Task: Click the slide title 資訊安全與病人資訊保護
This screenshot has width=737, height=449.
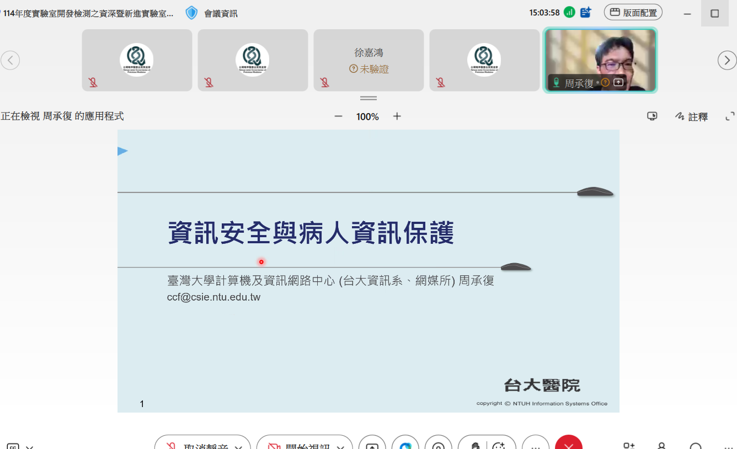Action: pos(311,233)
